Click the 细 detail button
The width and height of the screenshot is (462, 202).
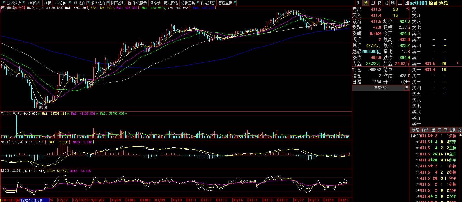tap(406, 88)
